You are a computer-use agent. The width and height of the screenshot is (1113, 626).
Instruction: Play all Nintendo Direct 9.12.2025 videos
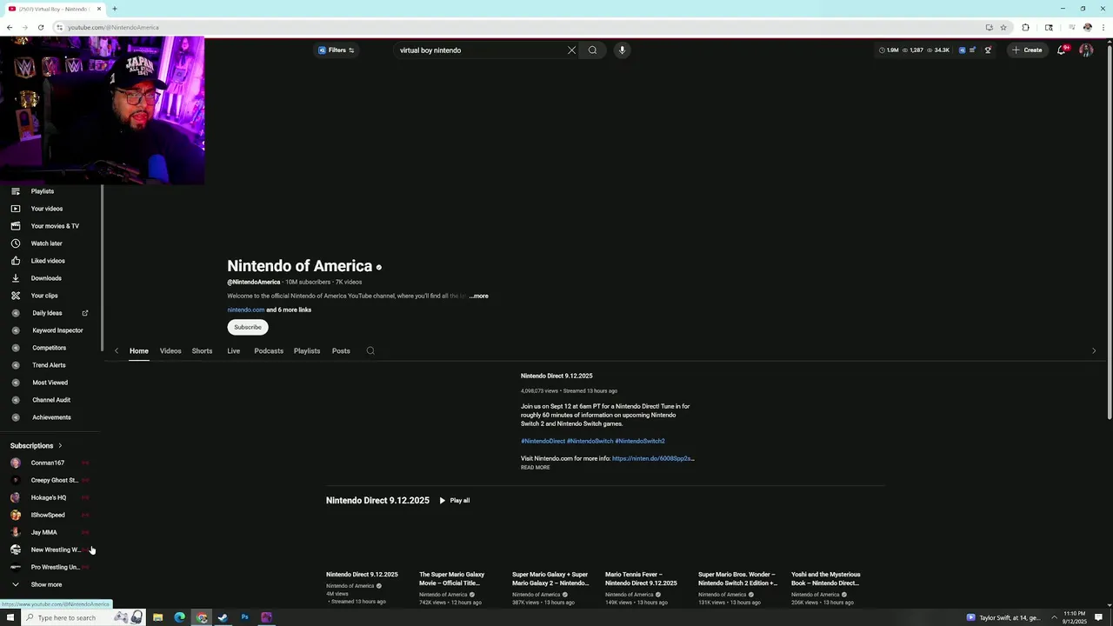[454, 501]
